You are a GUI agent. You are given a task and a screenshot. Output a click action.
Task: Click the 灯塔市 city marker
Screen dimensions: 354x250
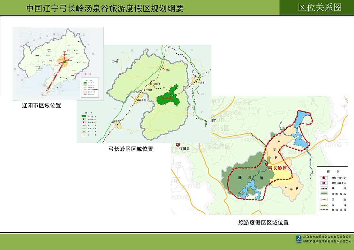pos(163,68)
